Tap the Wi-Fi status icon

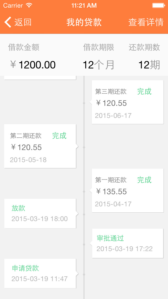click(29, 5)
